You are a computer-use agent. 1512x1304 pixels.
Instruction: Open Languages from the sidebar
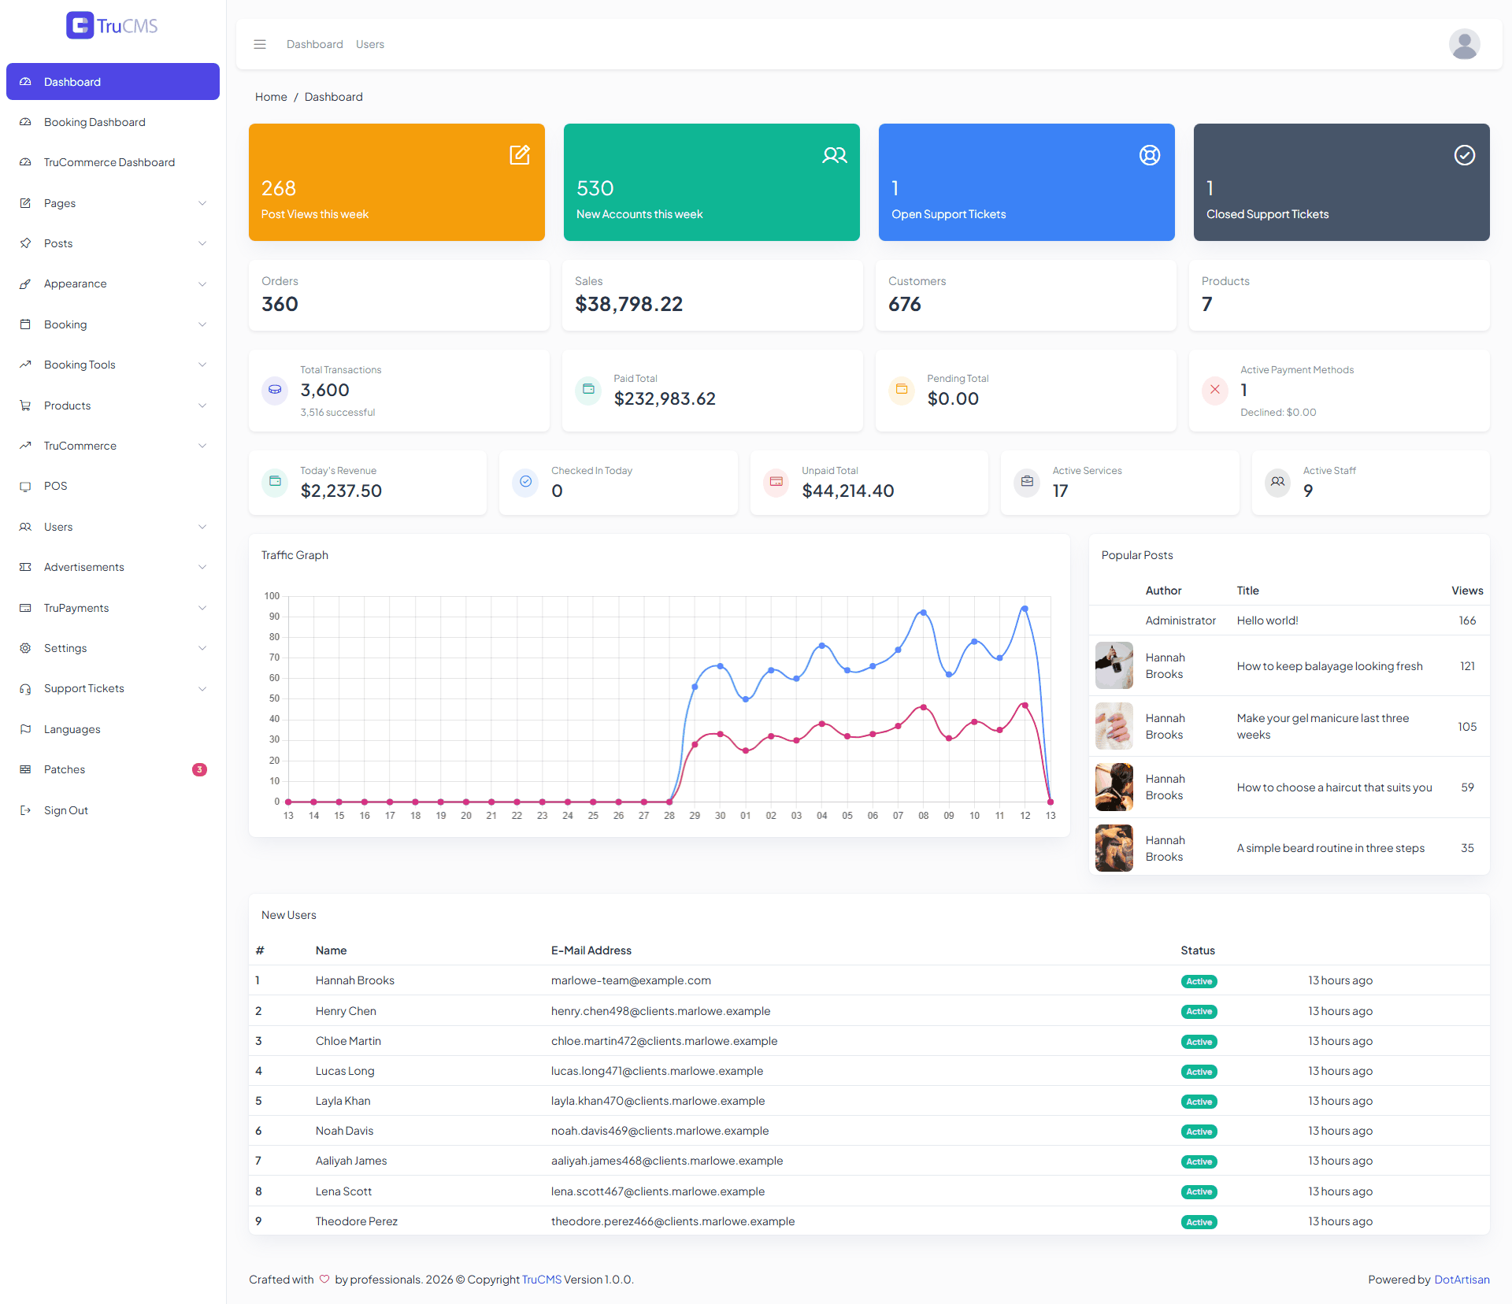tap(113, 729)
